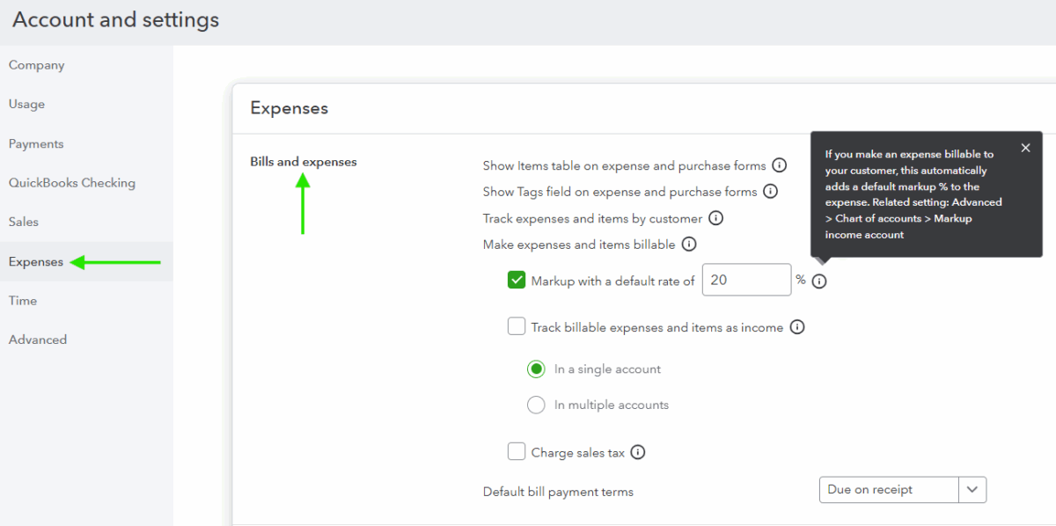Uncheck Markup with a default rate
This screenshot has width=1056, height=526.
point(517,280)
